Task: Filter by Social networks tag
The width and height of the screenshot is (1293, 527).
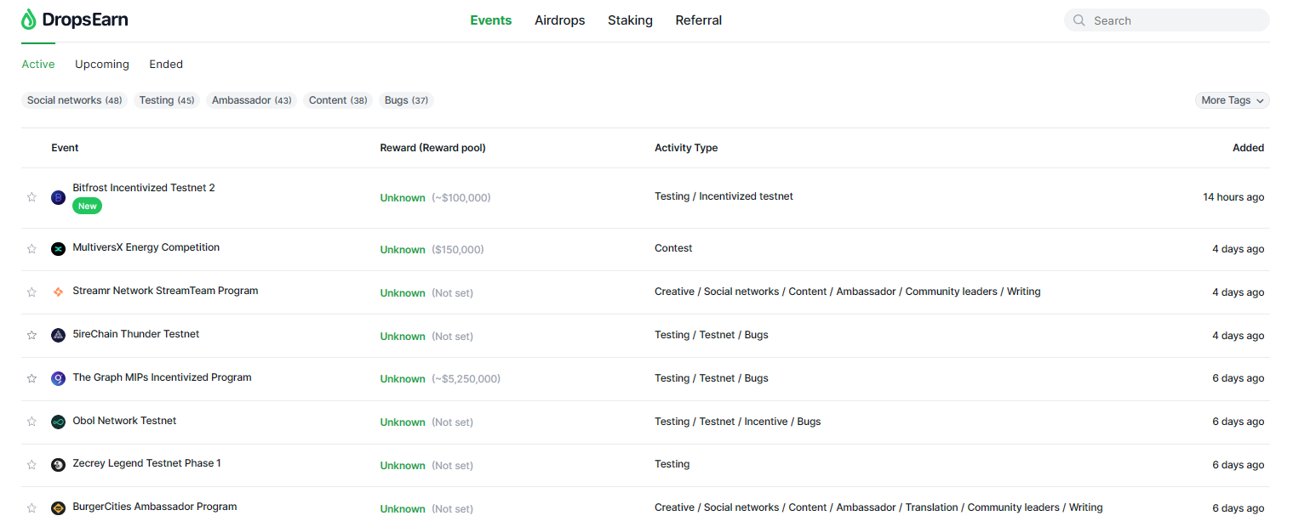Action: coord(75,100)
